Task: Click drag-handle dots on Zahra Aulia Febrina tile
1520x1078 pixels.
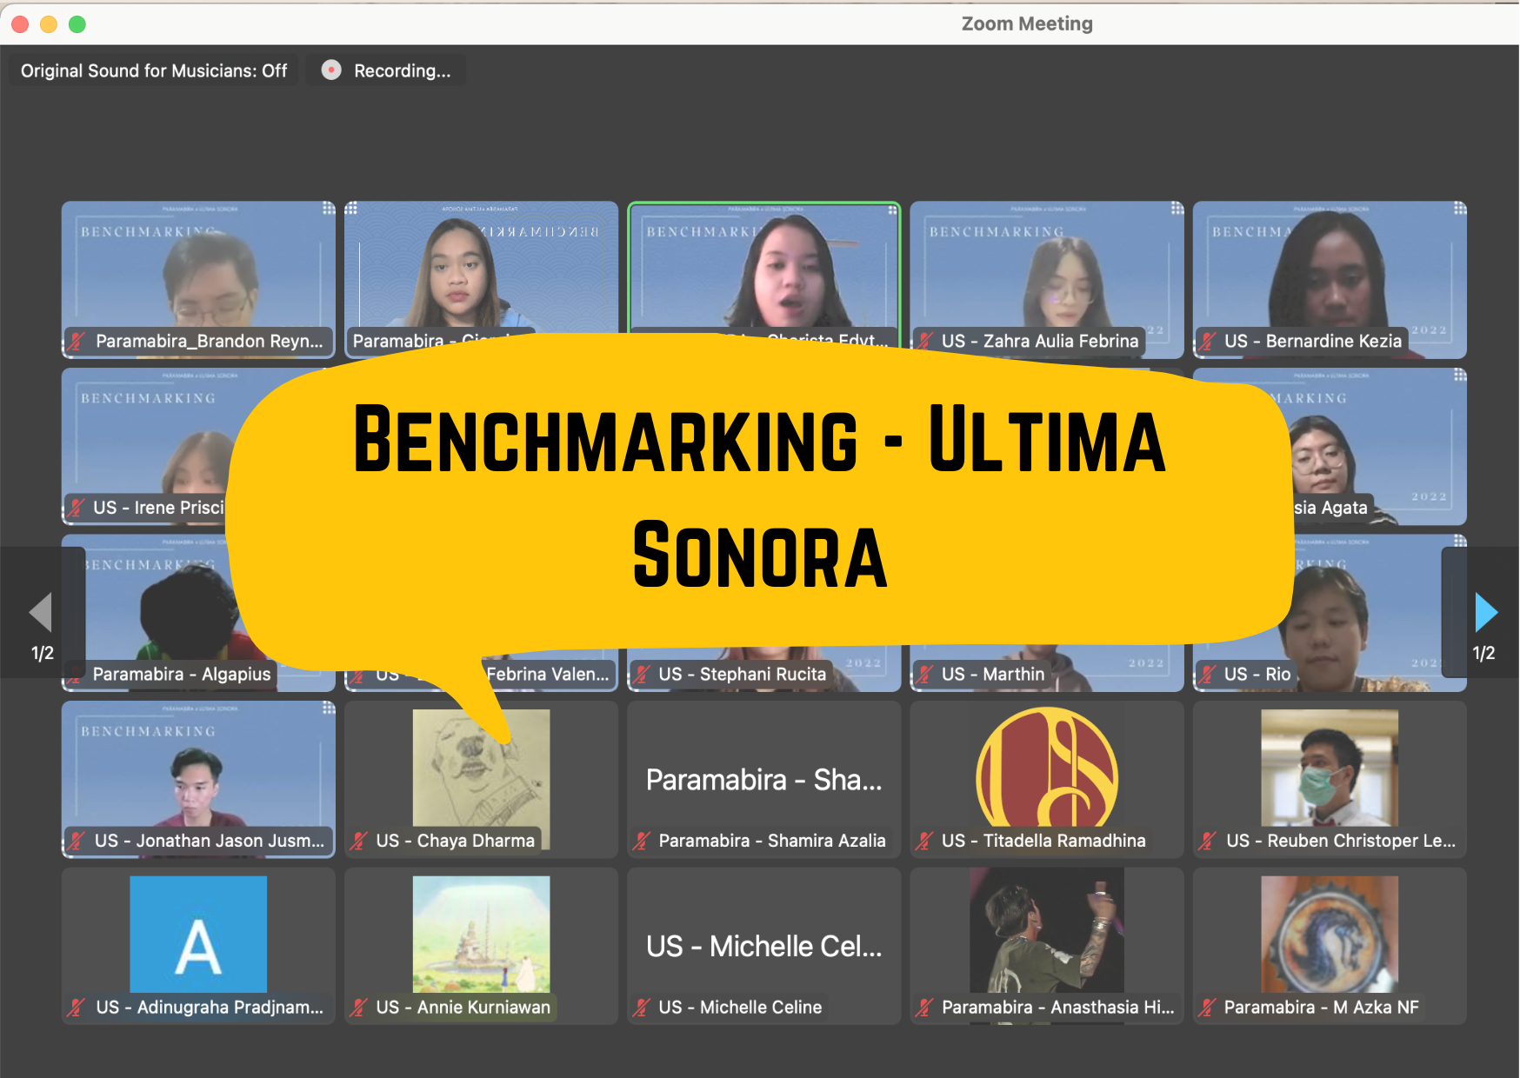Action: [x=1177, y=209]
